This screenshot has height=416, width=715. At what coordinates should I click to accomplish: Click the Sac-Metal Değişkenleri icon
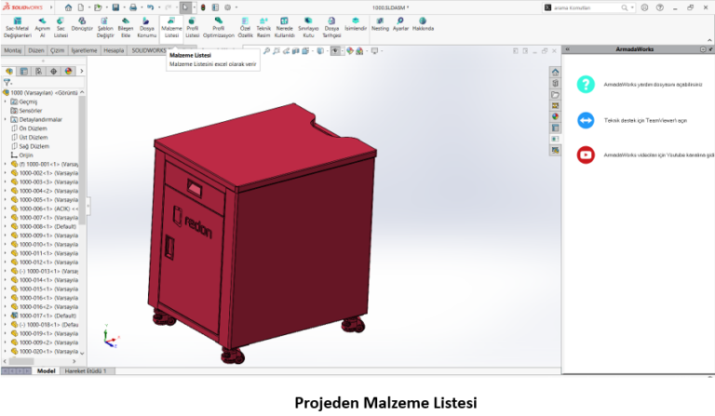pos(16,24)
